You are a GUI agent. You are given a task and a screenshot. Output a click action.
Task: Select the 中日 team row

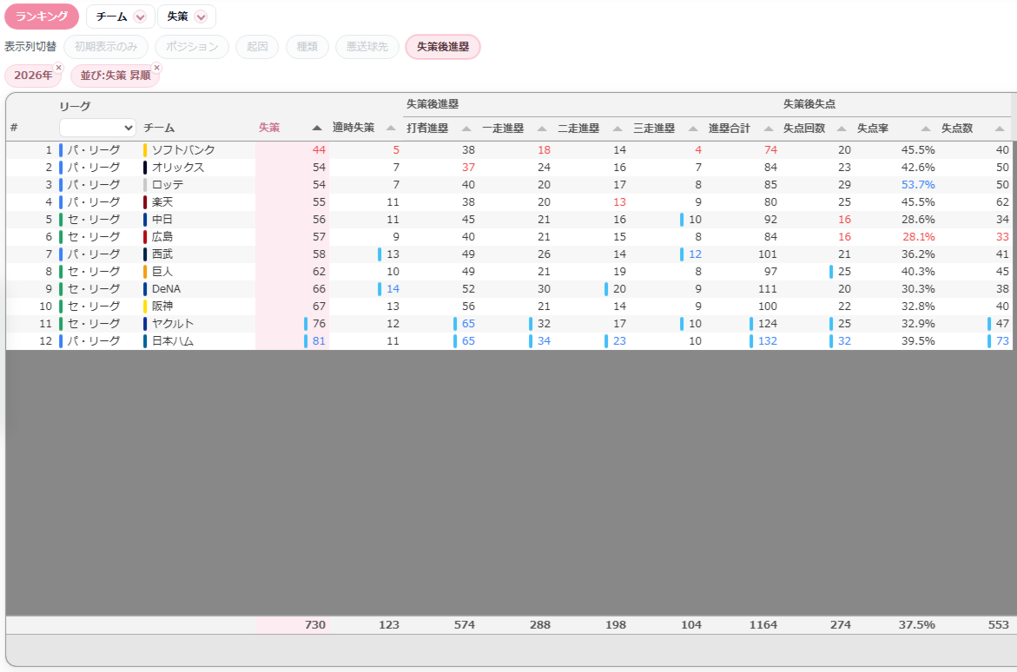[x=508, y=220]
